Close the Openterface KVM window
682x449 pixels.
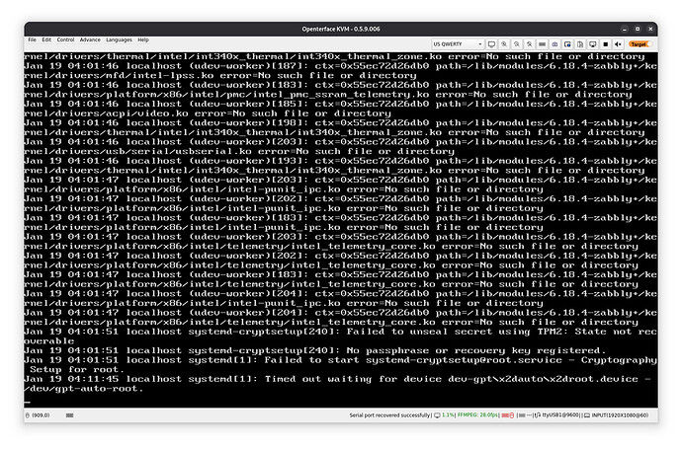pos(650,29)
